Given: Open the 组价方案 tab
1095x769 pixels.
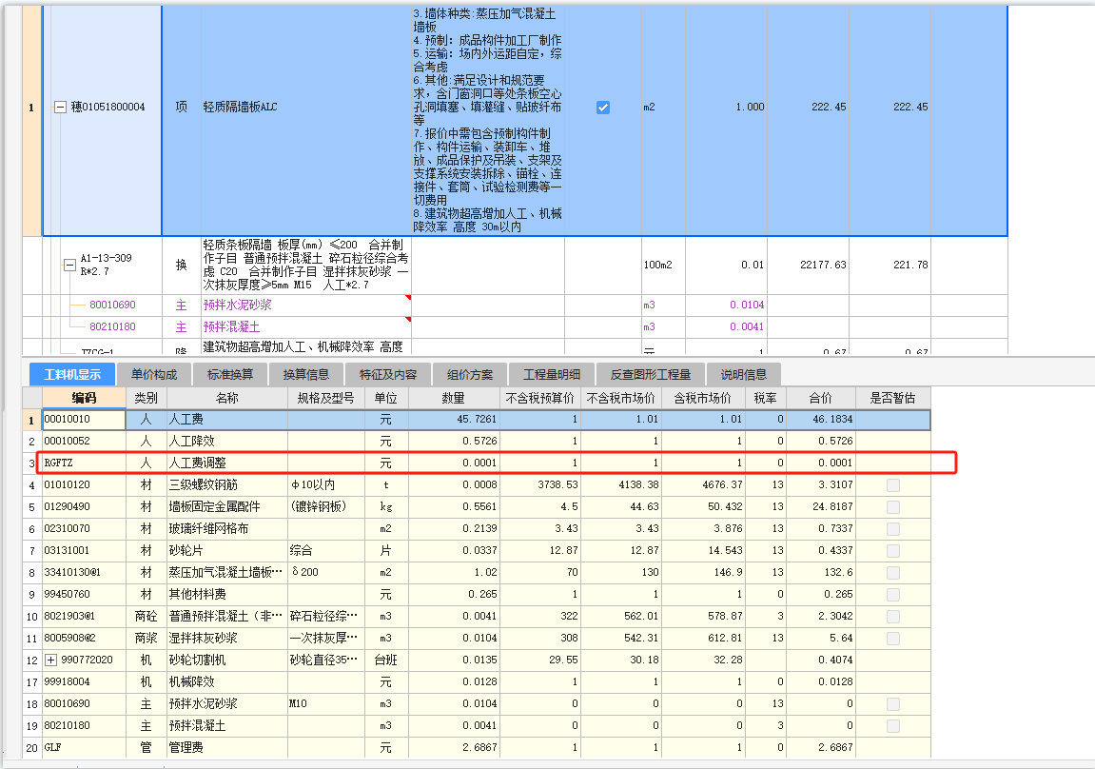Looking at the screenshot, I should coord(469,374).
